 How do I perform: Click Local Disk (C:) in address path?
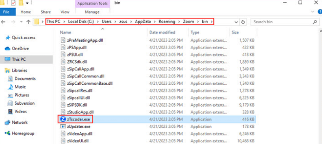click(x=81, y=22)
